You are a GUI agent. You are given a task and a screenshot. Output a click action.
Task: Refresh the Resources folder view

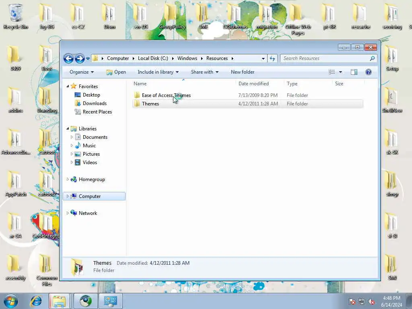272,58
